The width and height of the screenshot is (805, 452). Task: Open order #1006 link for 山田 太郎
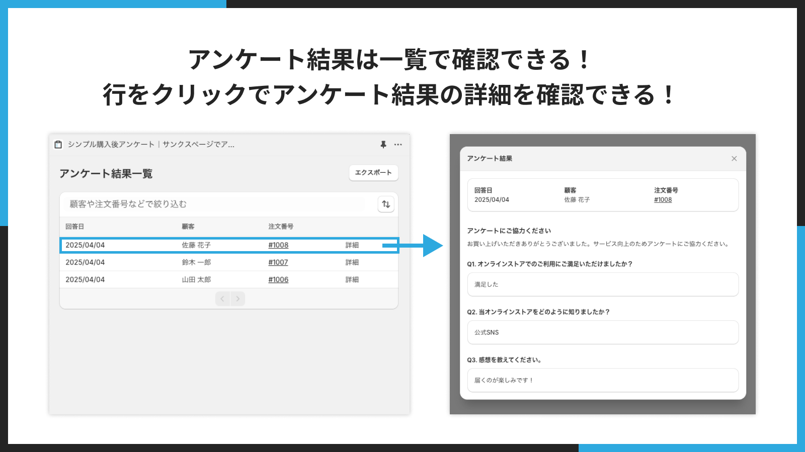(277, 279)
